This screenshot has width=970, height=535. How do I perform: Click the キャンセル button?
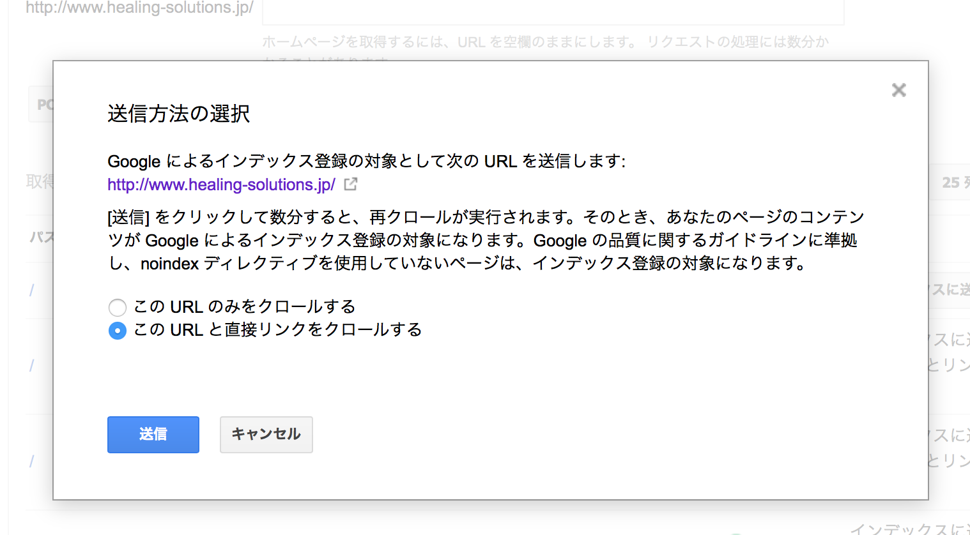click(x=266, y=435)
